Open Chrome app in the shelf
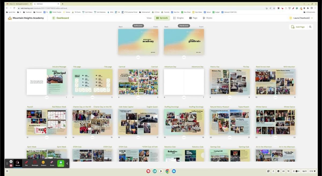The image size is (322, 176). point(167,171)
